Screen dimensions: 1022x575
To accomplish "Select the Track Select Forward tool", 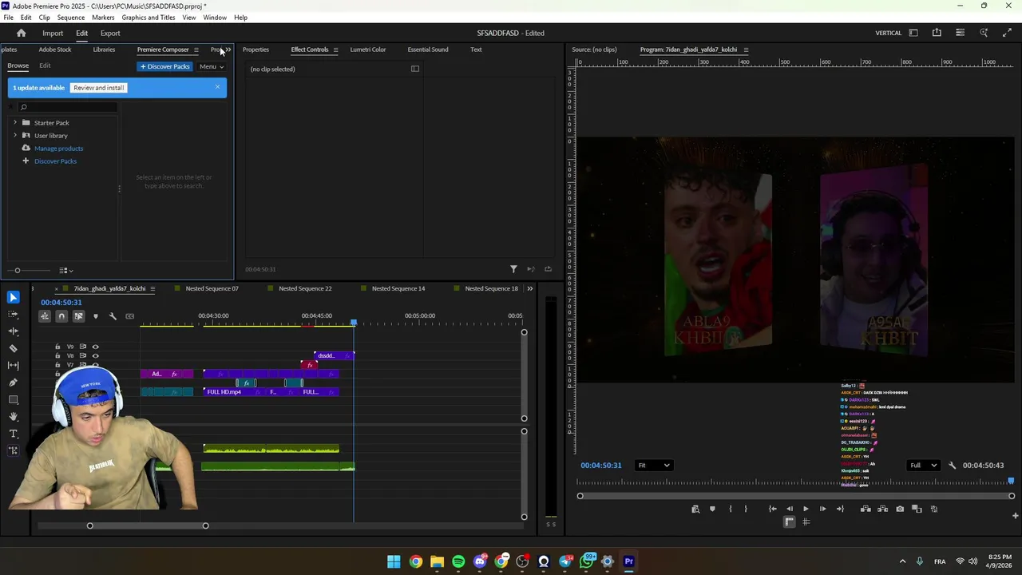I will [13, 314].
